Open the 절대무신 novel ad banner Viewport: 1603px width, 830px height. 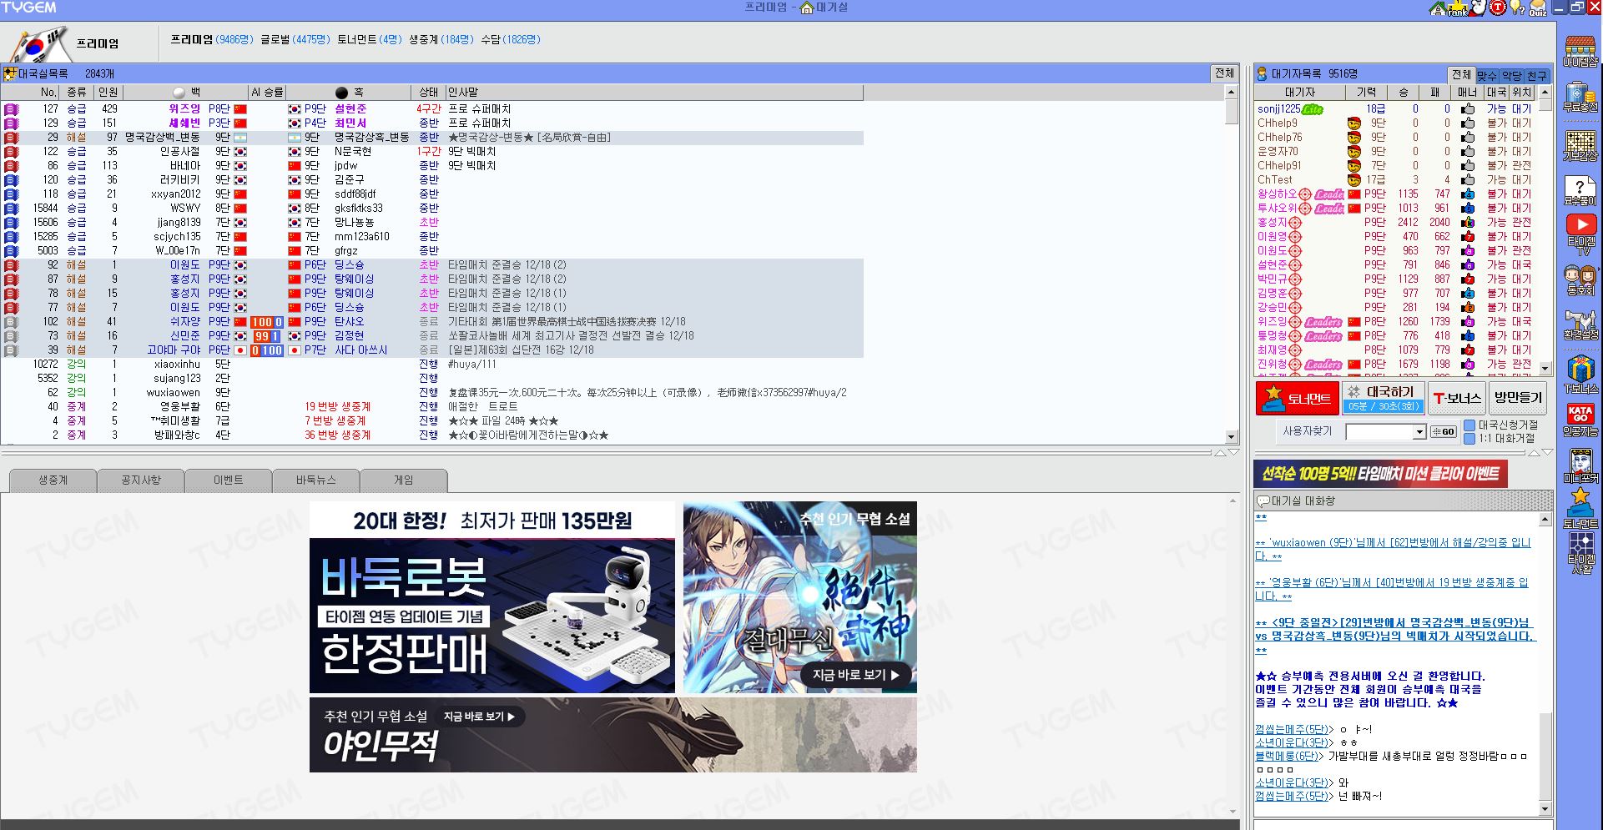(x=800, y=597)
